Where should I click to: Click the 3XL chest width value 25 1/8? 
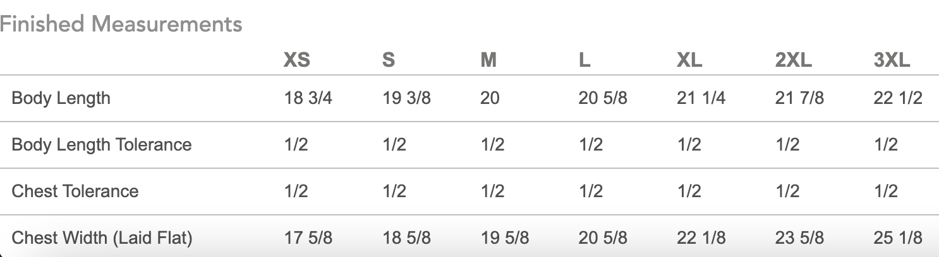click(x=898, y=238)
